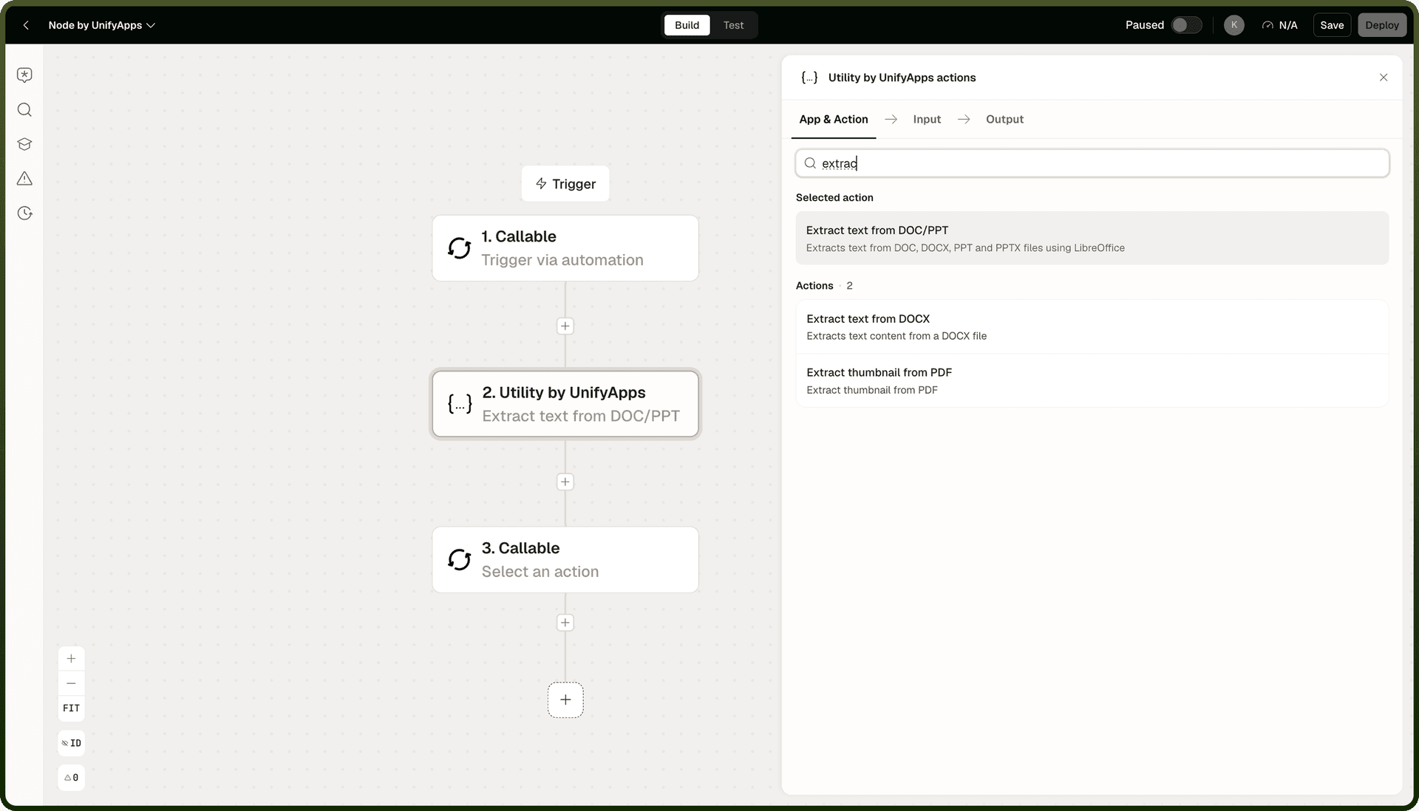Viewport: 1419px width, 811px height.
Task: Open the K user avatar
Action: (1233, 25)
